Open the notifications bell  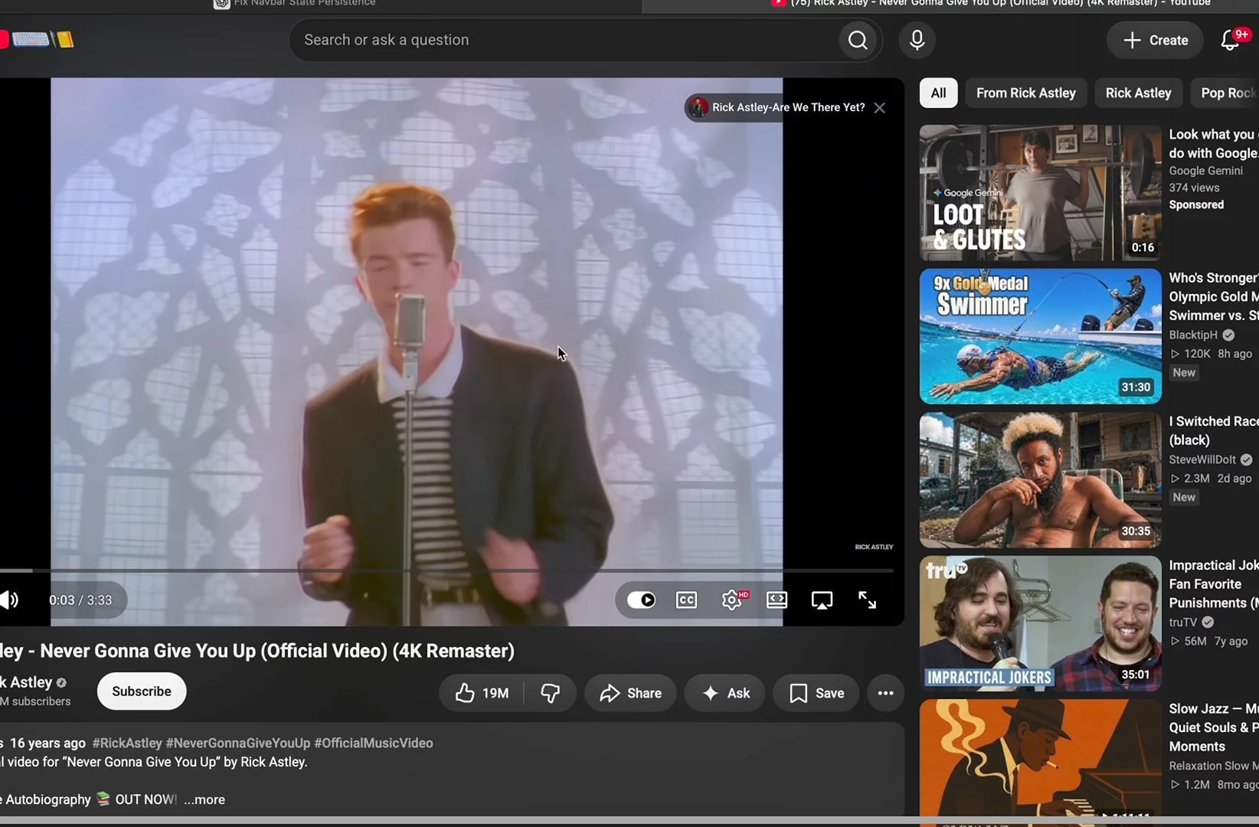(x=1230, y=40)
